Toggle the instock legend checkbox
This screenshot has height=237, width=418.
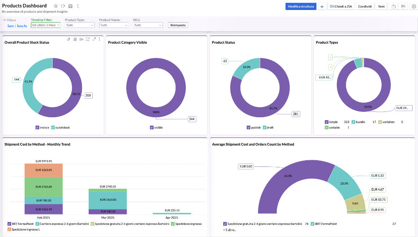coord(37,127)
